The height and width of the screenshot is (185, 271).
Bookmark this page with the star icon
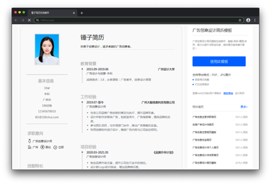point(240,20)
